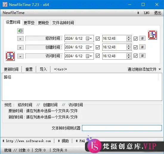Image resolution: width=164 pixels, height=154 pixels.
Task: Click the 通过拖放添加文件 label
Action: point(142,69)
